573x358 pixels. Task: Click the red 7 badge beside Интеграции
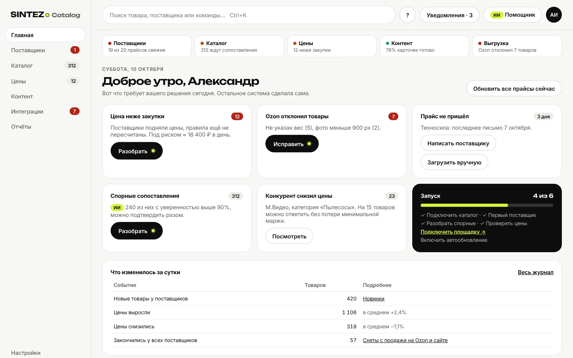tap(75, 111)
